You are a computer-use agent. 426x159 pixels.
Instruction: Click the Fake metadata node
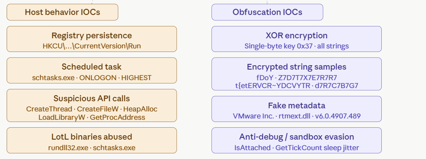pos(297,109)
